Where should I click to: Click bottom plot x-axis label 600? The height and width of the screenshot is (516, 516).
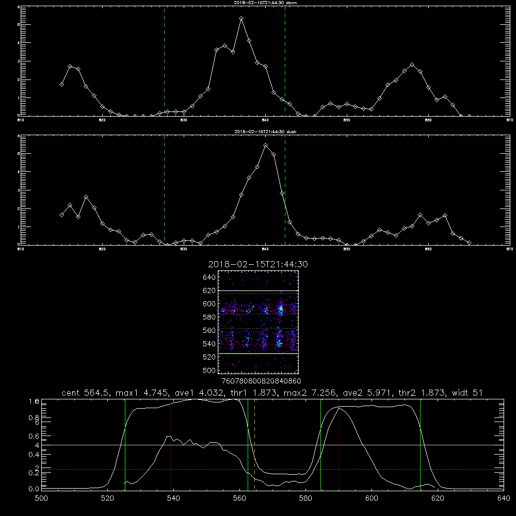click(372, 498)
